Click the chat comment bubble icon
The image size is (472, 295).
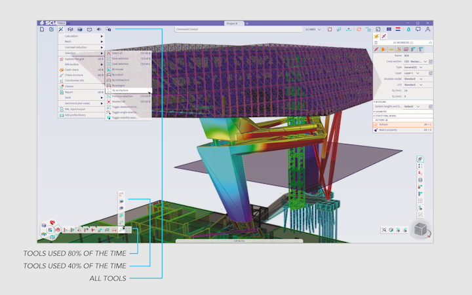[x=418, y=29]
